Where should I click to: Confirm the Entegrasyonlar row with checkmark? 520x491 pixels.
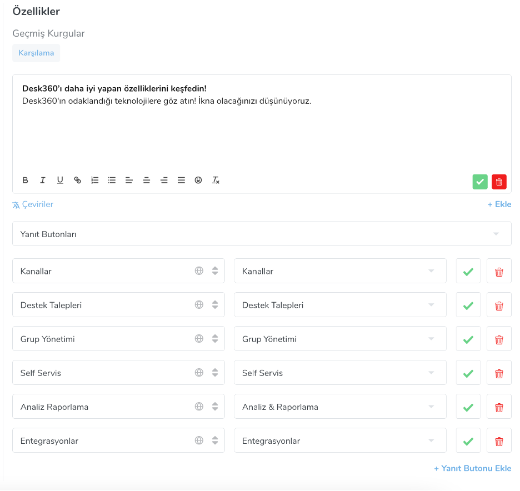click(468, 440)
